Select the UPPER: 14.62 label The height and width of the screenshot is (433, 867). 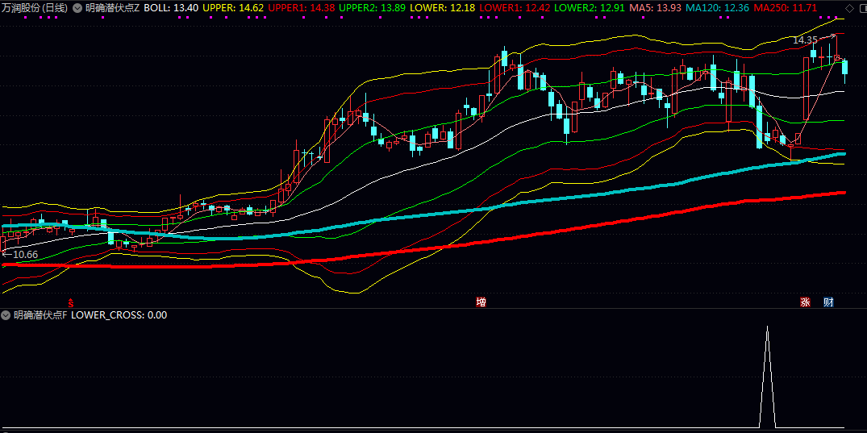pos(234,8)
